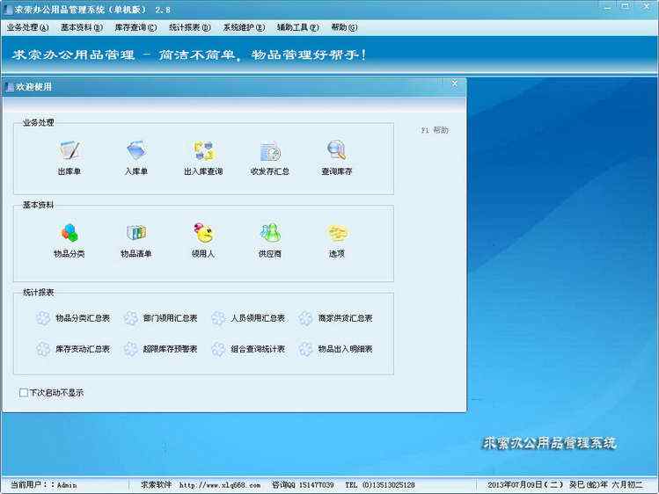Open the 统计报表(D) menu
Viewport: 659px width, 494px height.
coord(189,28)
